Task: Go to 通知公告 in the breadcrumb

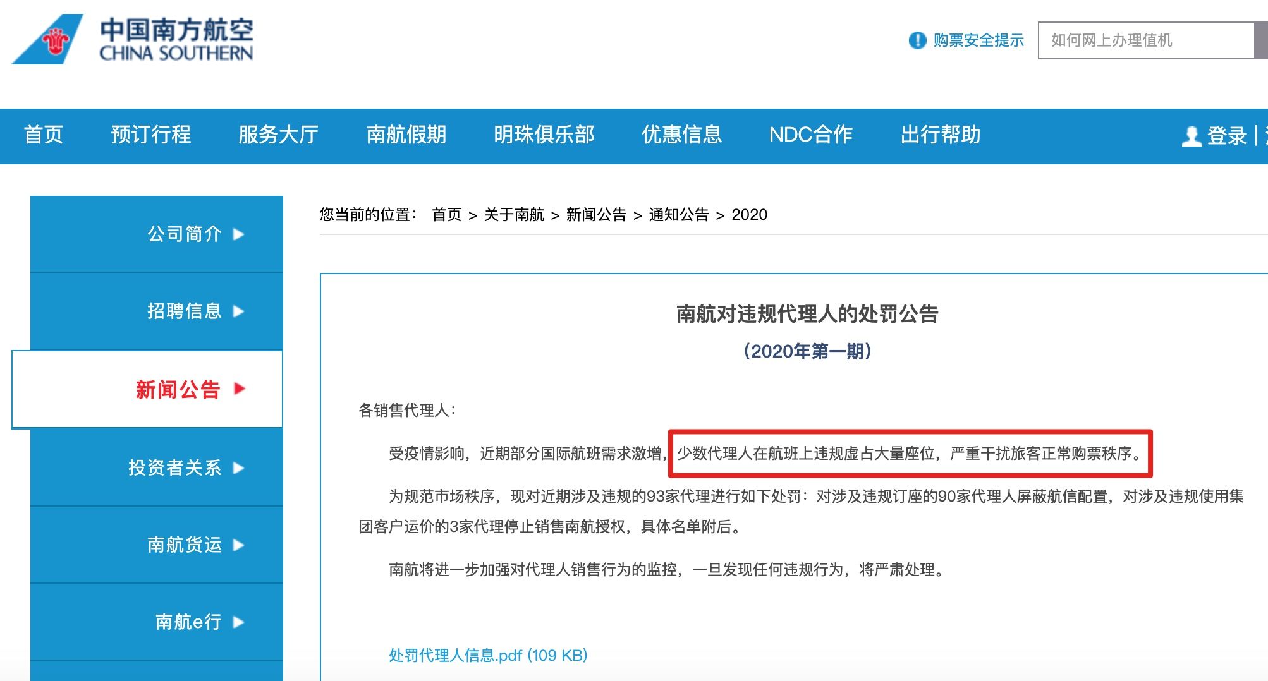Action: pos(679,215)
